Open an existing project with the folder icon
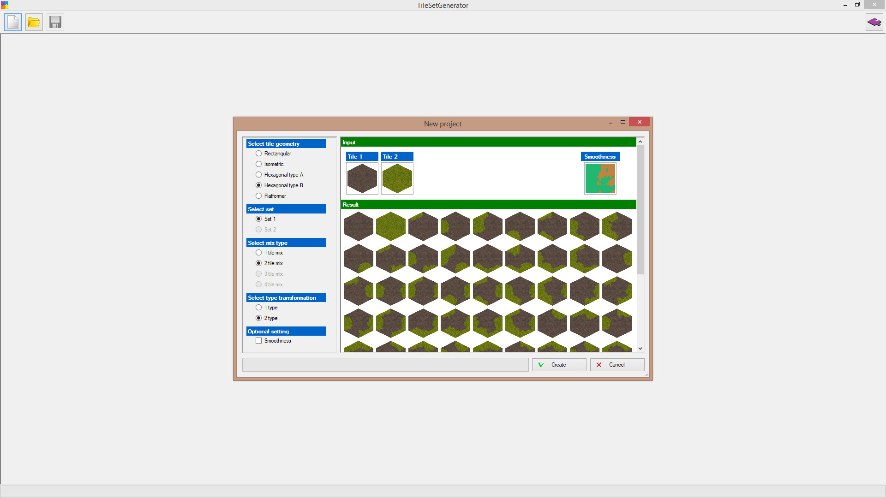 pyautogui.click(x=33, y=22)
